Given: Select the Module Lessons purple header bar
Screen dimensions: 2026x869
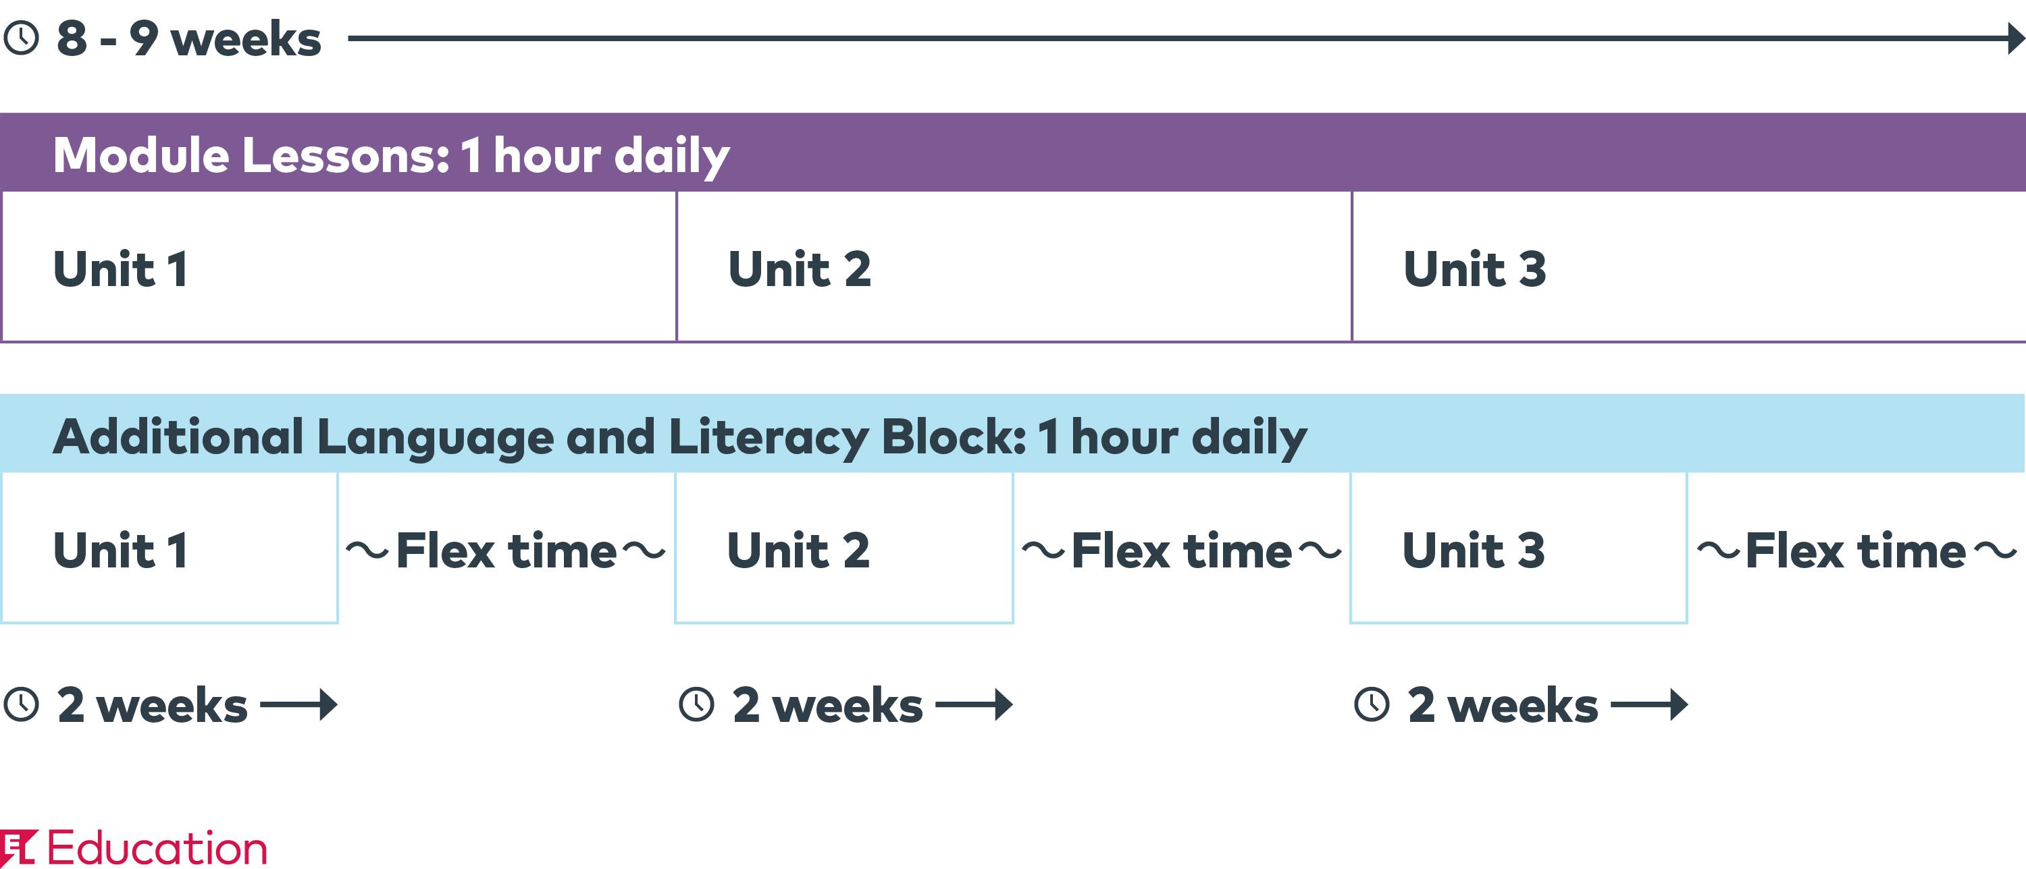Looking at the screenshot, I should tap(1013, 152).
